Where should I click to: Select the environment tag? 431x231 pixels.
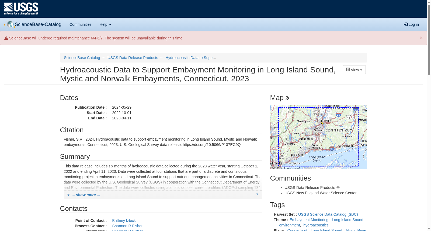tap(289, 225)
